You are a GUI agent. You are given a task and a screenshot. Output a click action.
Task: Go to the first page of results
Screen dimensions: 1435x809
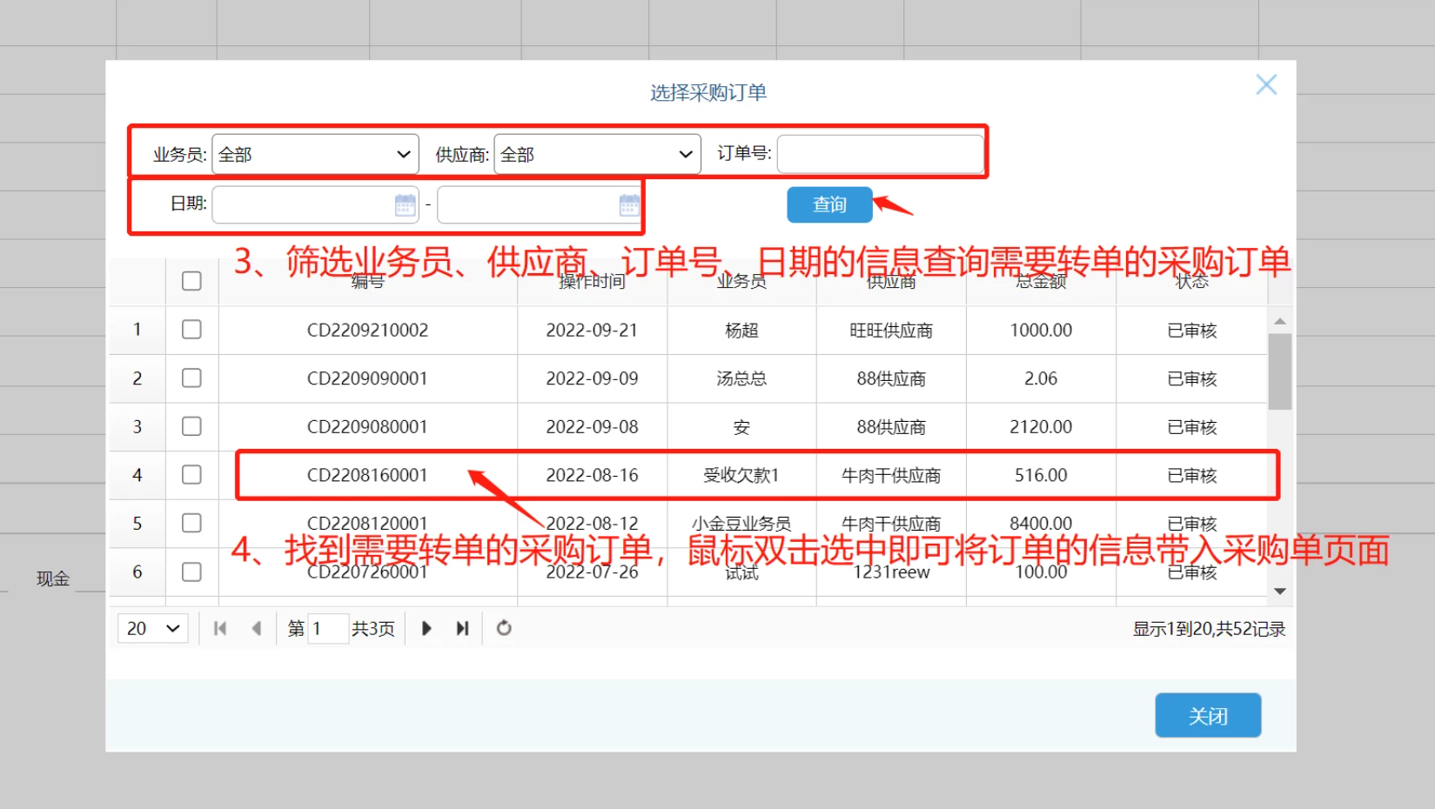point(220,628)
